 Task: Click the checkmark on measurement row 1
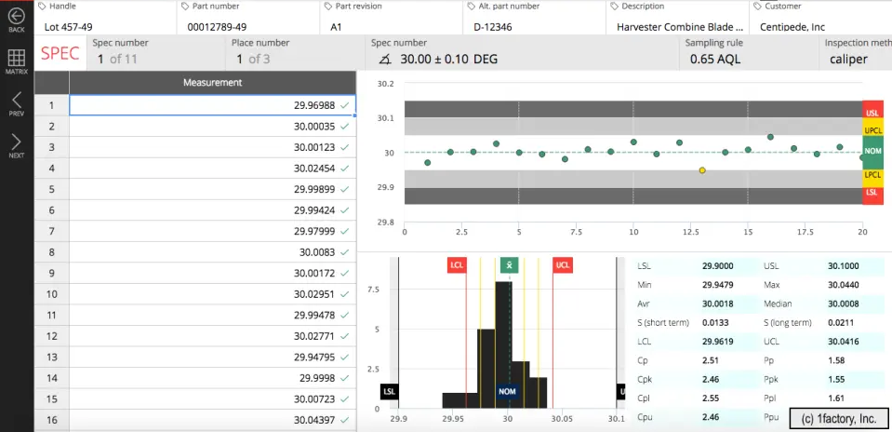pyautogui.click(x=345, y=105)
